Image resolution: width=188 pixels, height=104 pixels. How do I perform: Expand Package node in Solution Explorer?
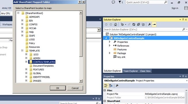click(110, 53)
